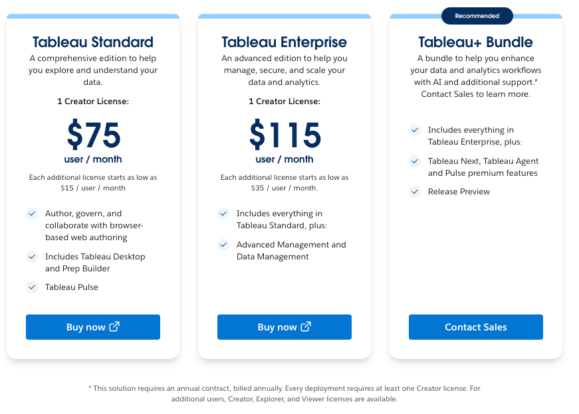Viewport: 579px width, 414px height.
Task: Click checkmark next to Release Preview
Action: coord(415,192)
